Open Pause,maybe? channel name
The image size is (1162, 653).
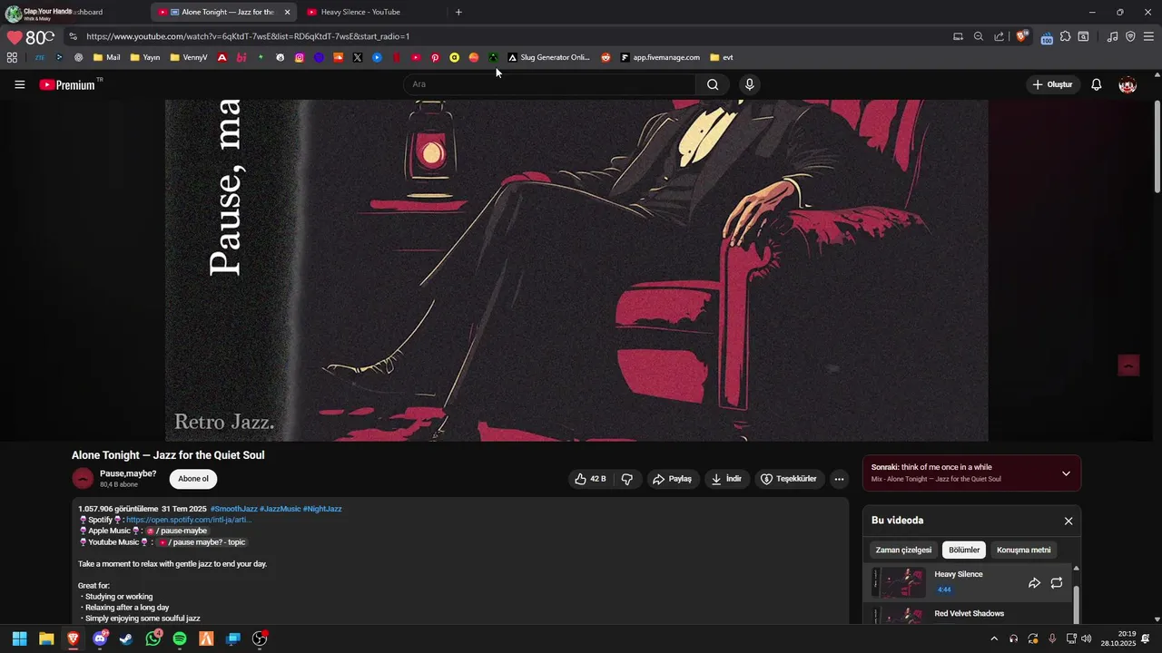(x=128, y=473)
